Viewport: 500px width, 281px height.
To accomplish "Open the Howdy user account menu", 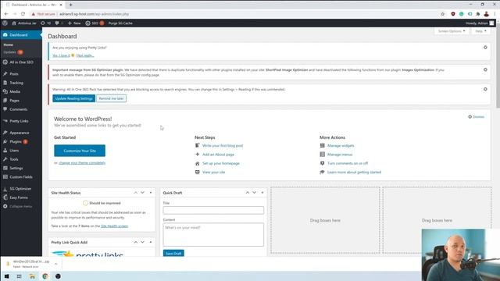I will pos(480,23).
